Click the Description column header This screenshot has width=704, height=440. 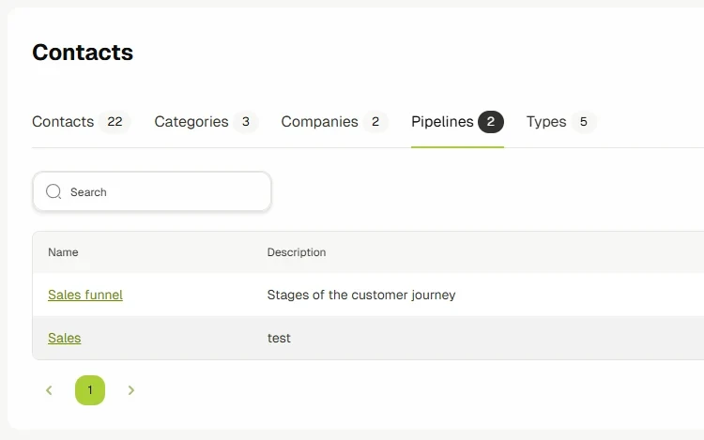pyautogui.click(x=297, y=252)
